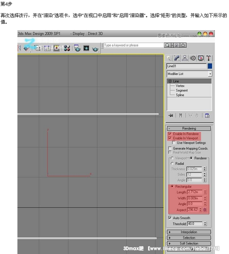The image size is (229, 254).
Task: Open the Material Editor spheres icon
Action: (67, 48)
